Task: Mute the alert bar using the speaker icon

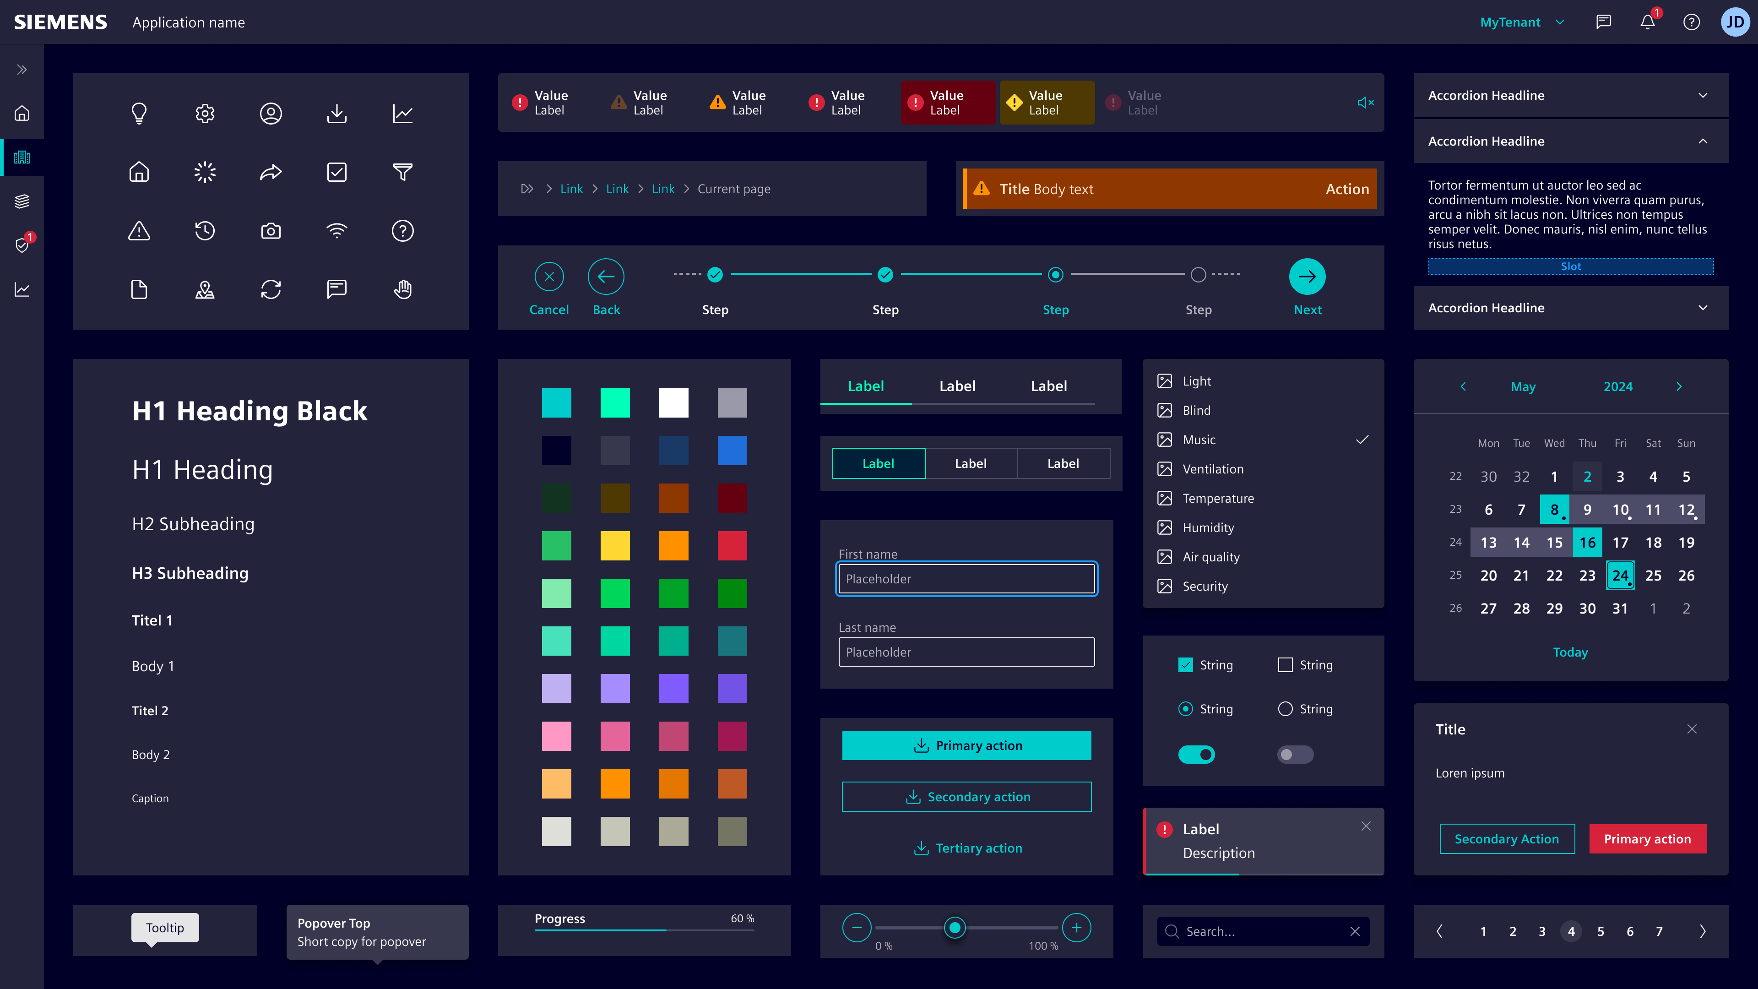Action: (x=1365, y=103)
